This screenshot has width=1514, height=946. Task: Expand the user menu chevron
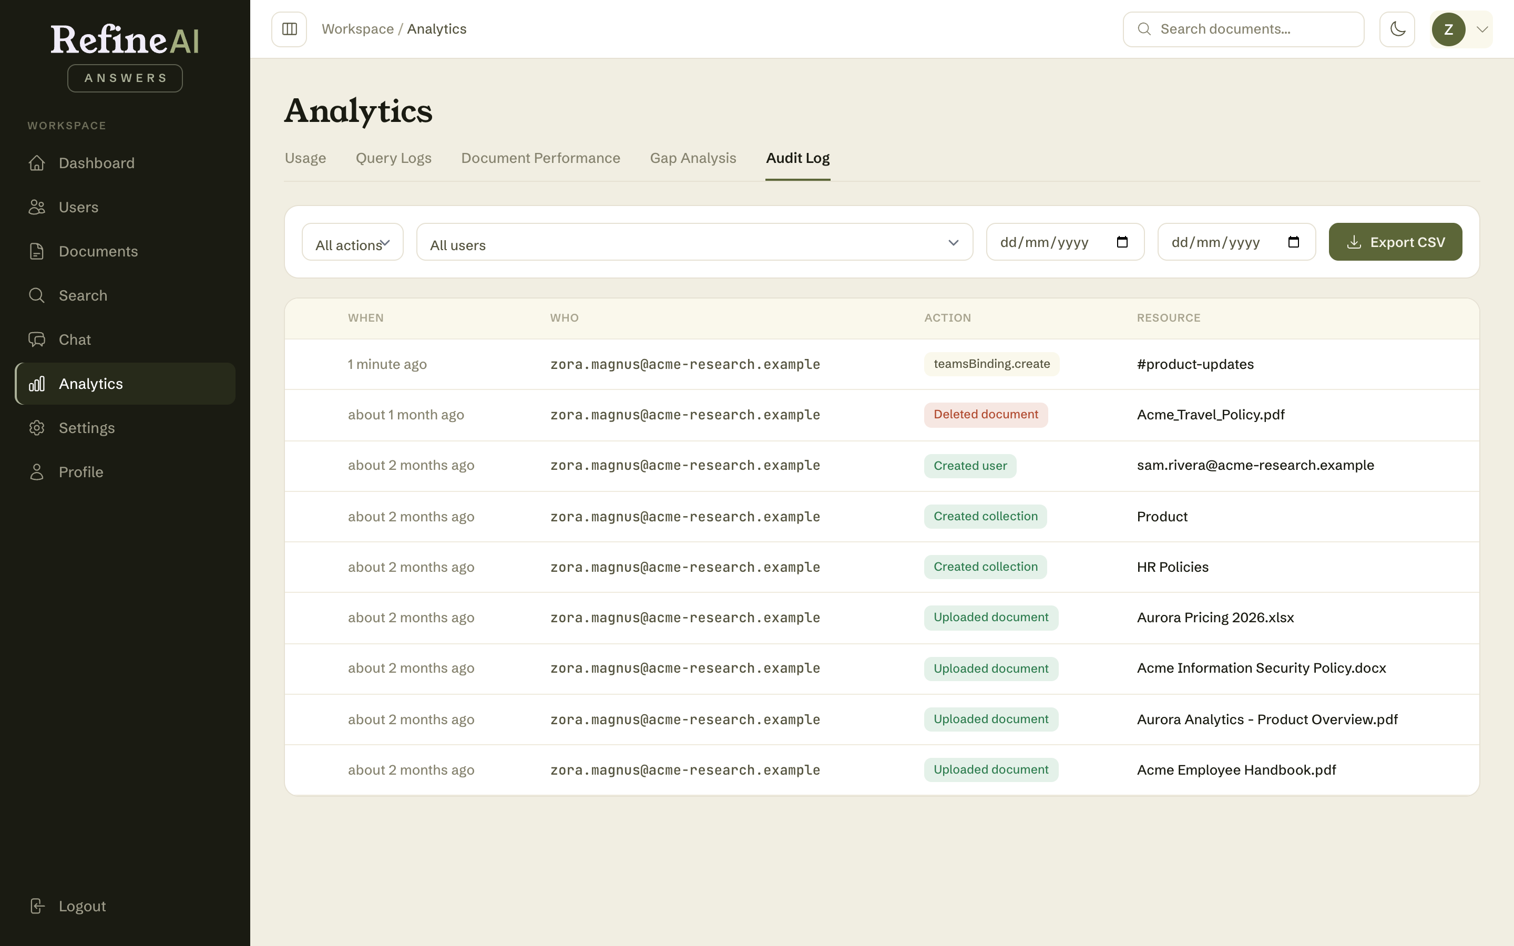point(1481,29)
